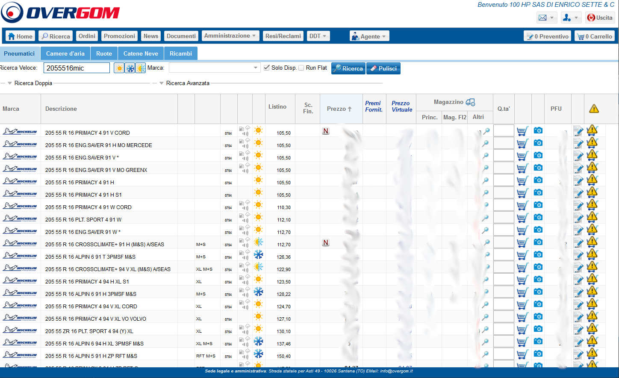Screen dimensions: 619x378
Task: Click the N badge on PRIMACY 4 91 V CORD row
Action: (x=326, y=131)
